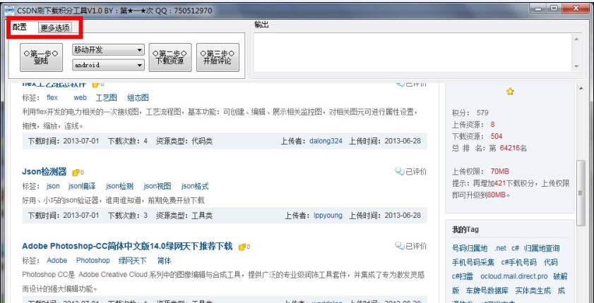Open uploader lppyoung profile link
Screen dimensions: 594x303
coord(328,216)
